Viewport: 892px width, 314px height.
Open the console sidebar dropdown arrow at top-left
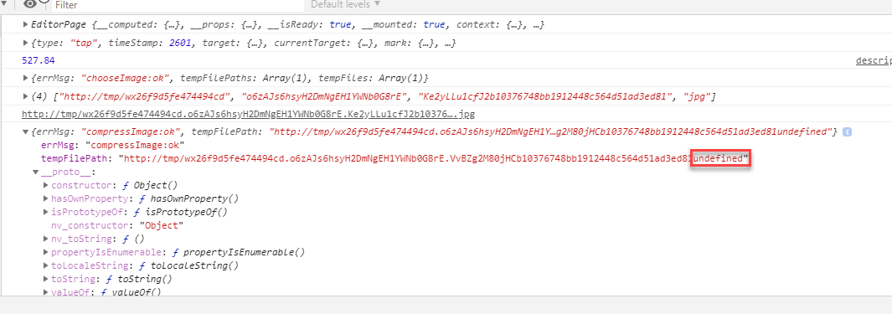3,4
